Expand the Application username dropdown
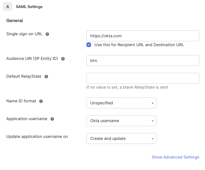The image size is (205, 170). pos(121,121)
